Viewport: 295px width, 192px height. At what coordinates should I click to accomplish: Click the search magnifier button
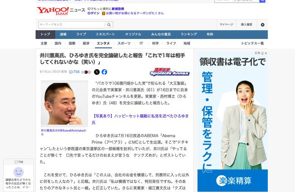[x=109, y=25]
